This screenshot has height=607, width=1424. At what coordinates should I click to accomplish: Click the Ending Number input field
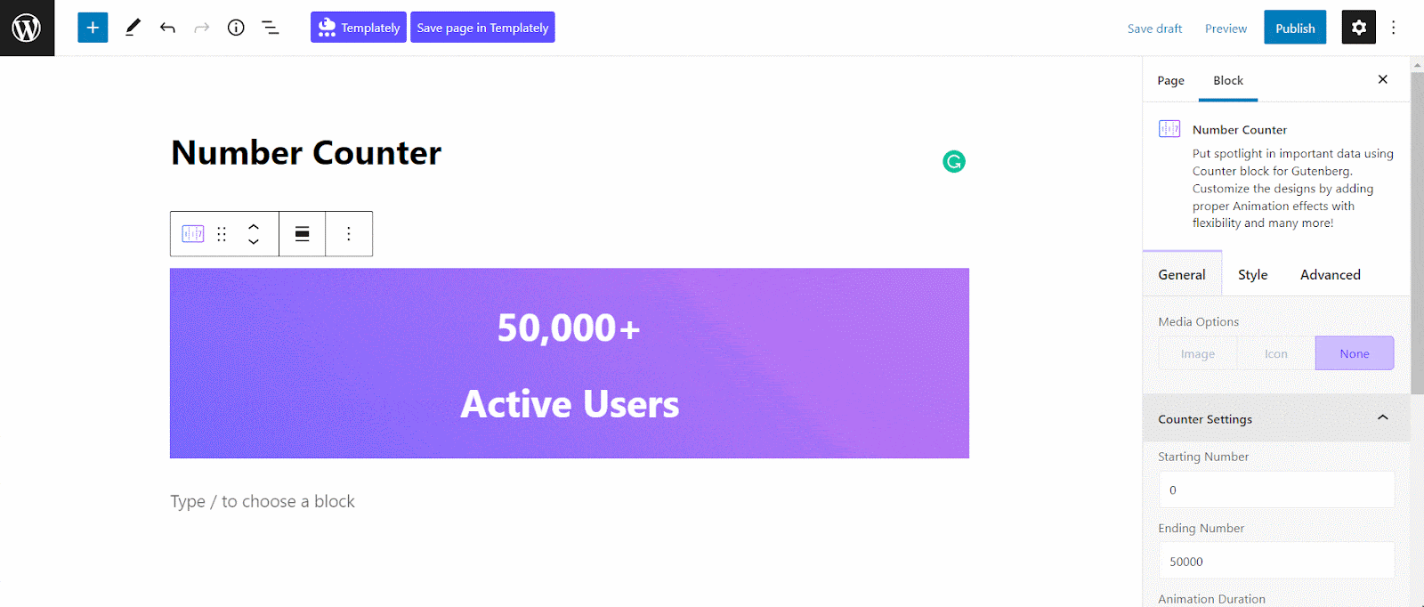[x=1276, y=561]
